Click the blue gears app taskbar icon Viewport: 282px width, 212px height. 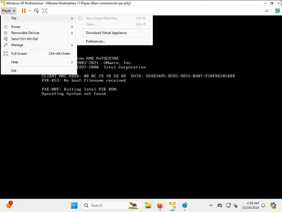pos(185,205)
